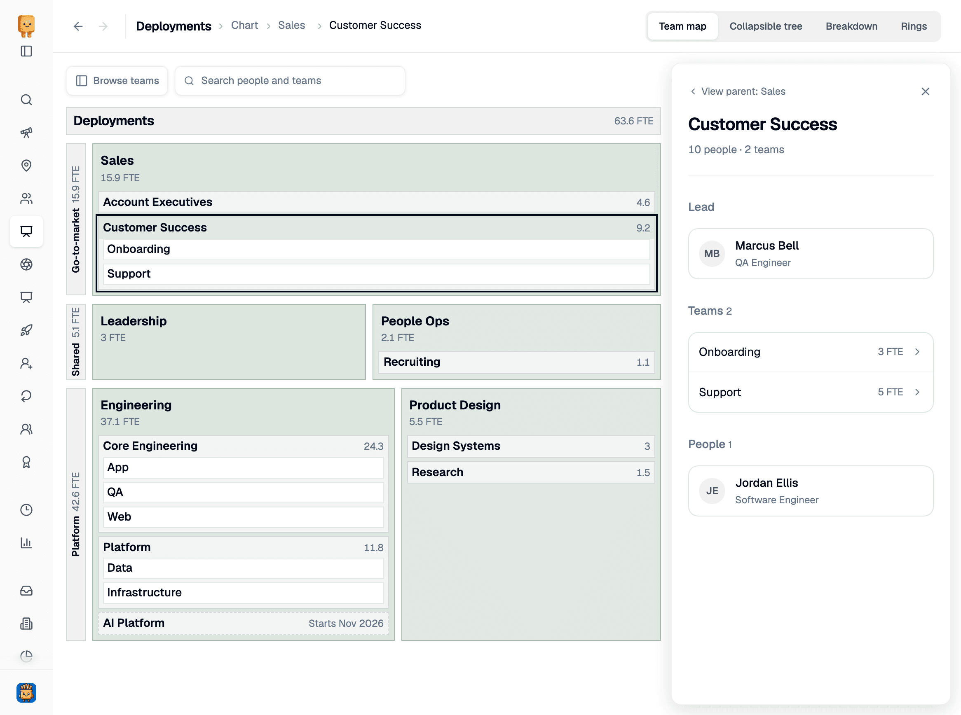Click the orange app logo at top left
This screenshot has width=961, height=715.
(x=26, y=26)
